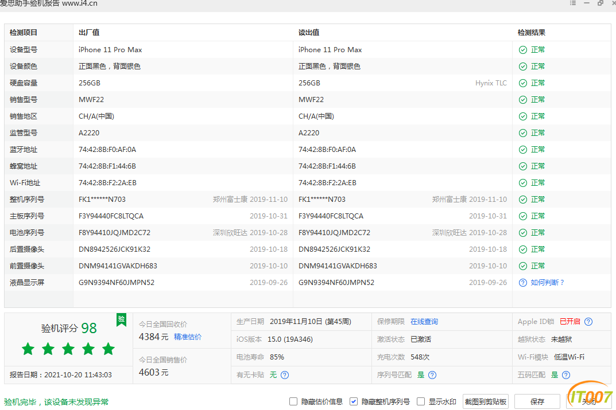This screenshot has width=616, height=410.
Task: Click the question icon in 液晶显示屏 row
Action: coord(523,283)
